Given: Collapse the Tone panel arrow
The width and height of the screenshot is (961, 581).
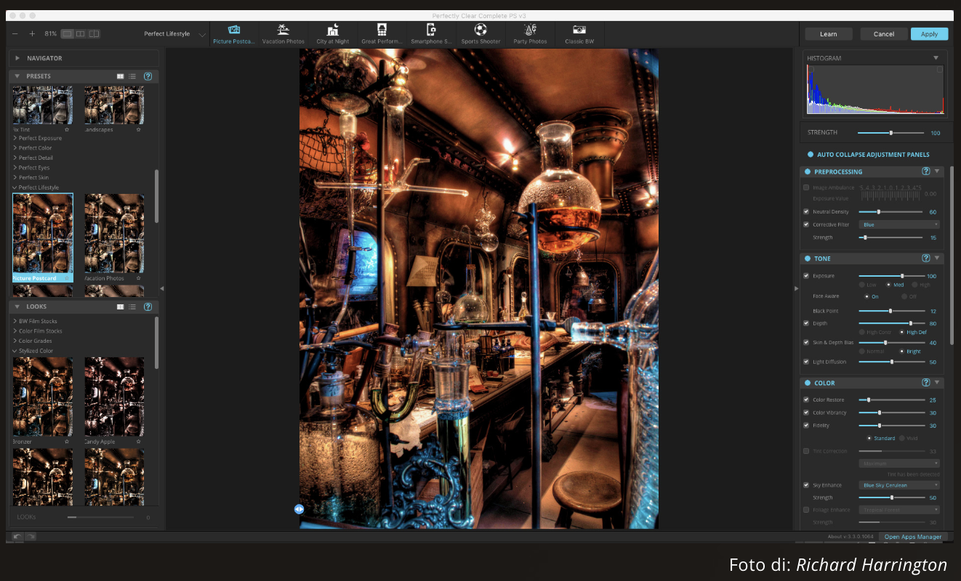Looking at the screenshot, I should [x=937, y=258].
